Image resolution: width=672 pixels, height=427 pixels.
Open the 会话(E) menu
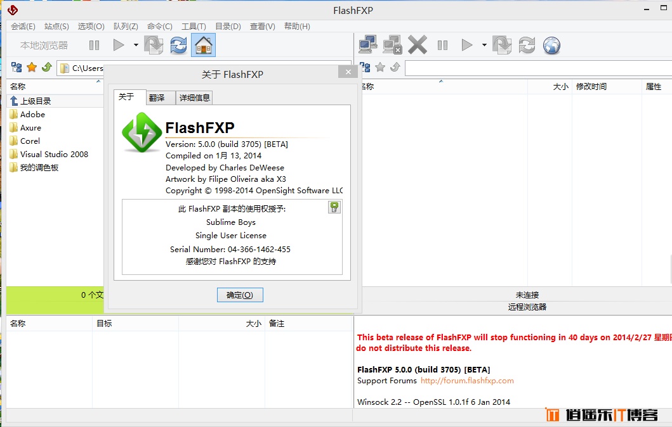[23, 27]
